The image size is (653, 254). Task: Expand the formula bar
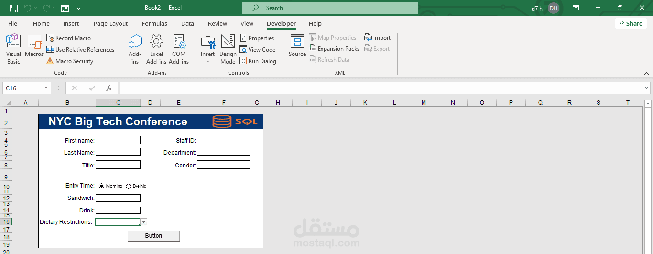click(647, 88)
